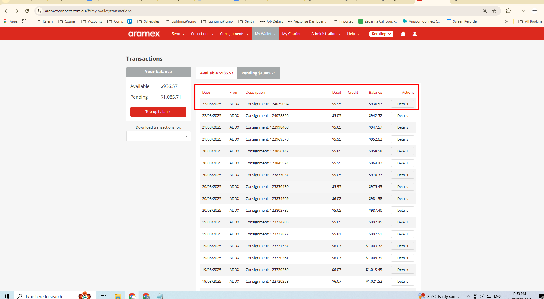Open the Coms bookmarks folder
This screenshot has height=299, width=544.
coord(115,21)
